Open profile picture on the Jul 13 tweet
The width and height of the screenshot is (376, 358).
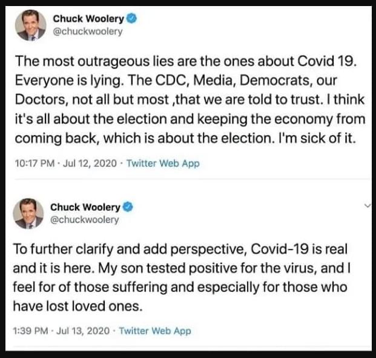28,214
